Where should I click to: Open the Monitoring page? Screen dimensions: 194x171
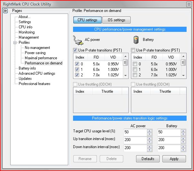point(27,32)
